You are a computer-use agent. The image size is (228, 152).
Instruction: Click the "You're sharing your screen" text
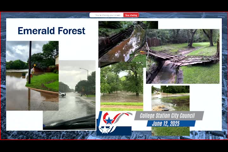108,15
